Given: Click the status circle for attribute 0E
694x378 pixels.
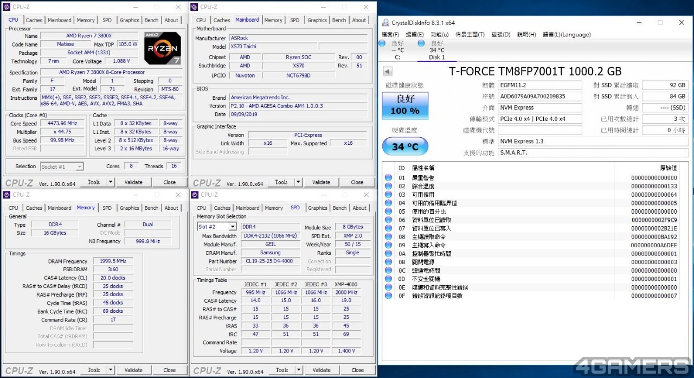Looking at the screenshot, I should tap(388, 287).
